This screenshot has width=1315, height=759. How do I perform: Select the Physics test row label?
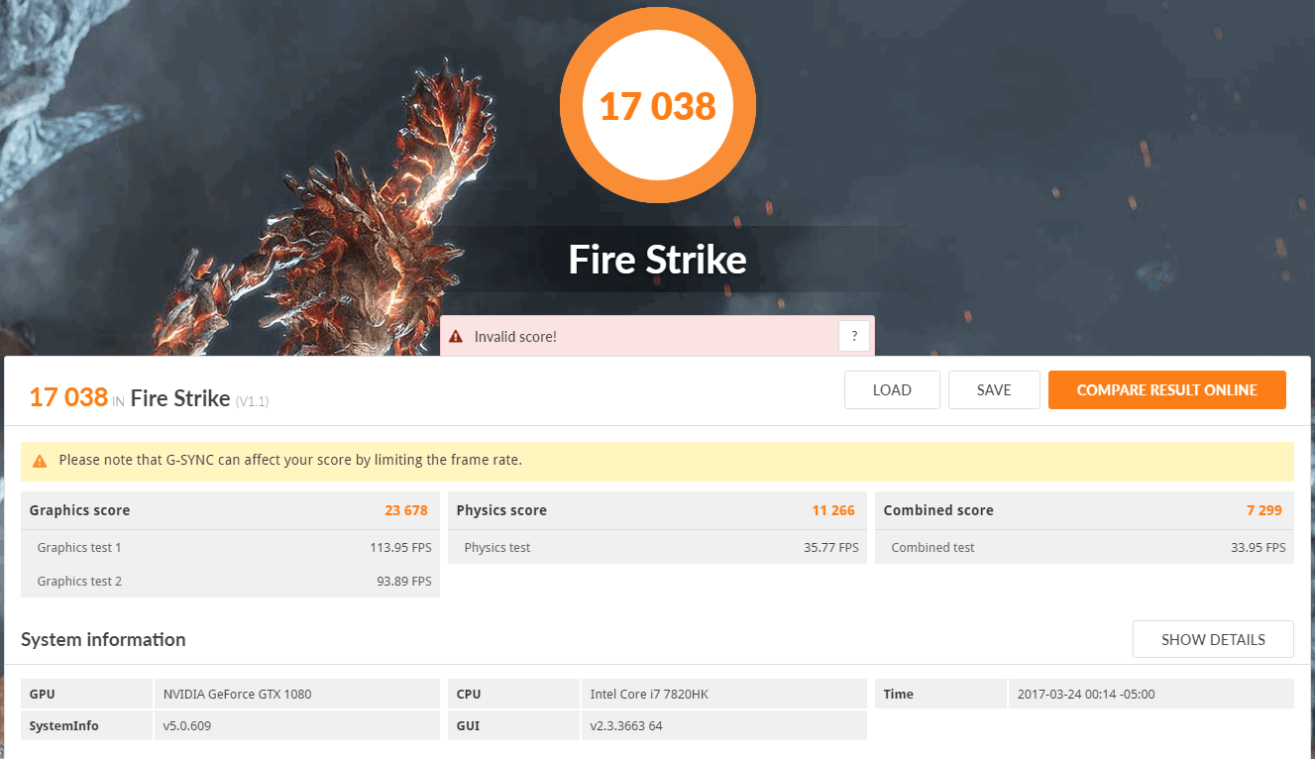[497, 547]
